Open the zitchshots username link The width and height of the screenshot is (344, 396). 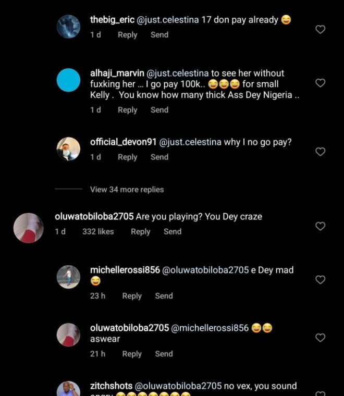pyautogui.click(x=111, y=386)
